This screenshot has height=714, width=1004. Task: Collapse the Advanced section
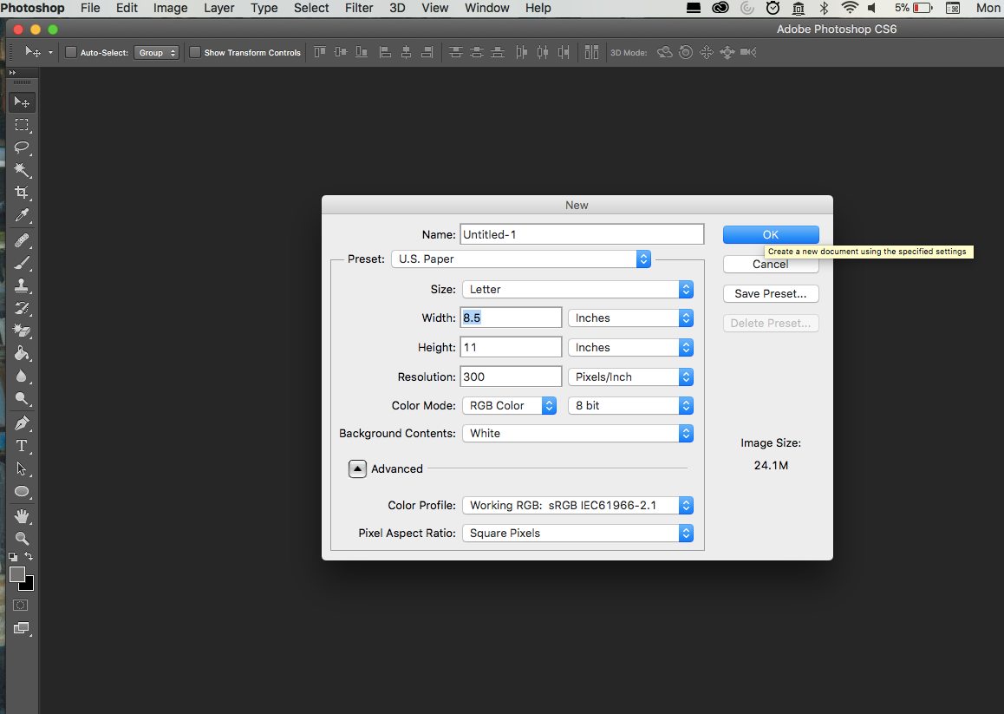[x=357, y=468]
